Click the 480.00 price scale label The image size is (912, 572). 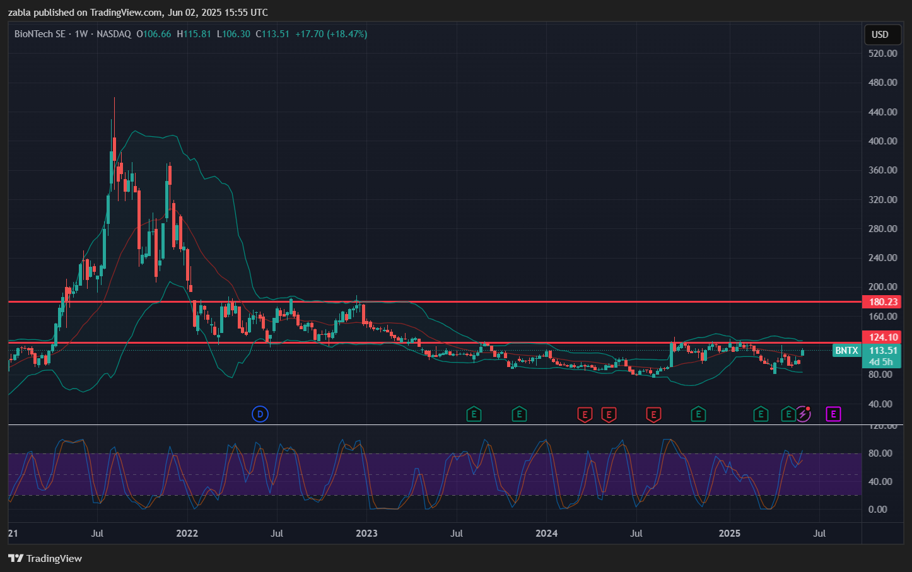click(882, 83)
